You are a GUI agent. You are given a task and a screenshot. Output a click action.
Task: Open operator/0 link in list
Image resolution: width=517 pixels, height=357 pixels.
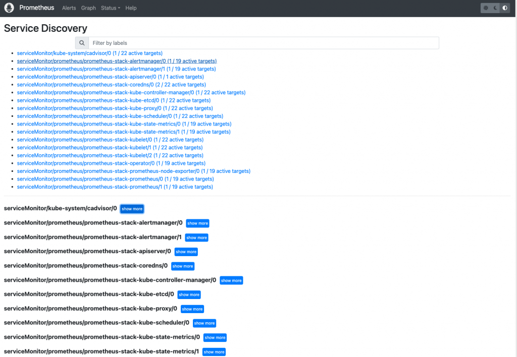click(x=111, y=163)
